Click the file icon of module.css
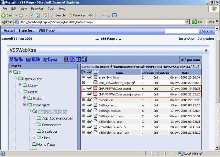This screenshot has height=157, width=220. click(x=96, y=100)
